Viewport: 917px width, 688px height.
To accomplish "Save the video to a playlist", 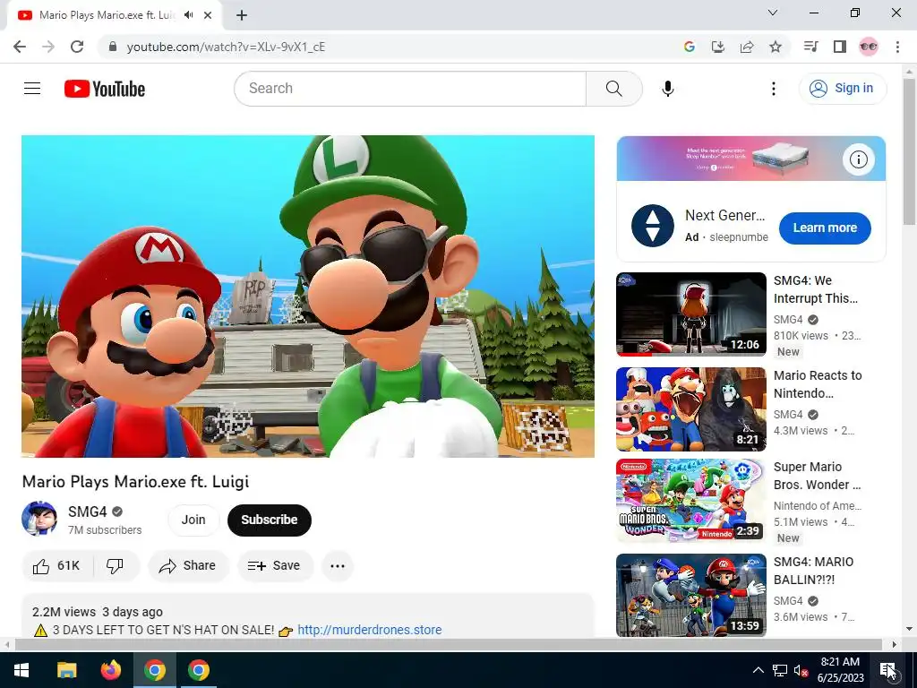I will point(274,566).
